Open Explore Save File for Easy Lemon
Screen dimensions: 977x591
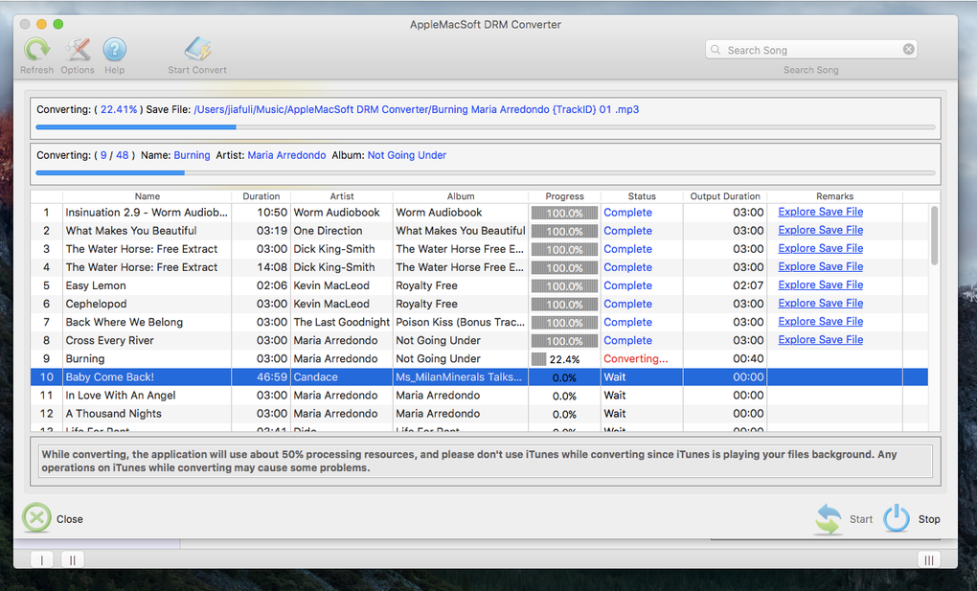821,284
